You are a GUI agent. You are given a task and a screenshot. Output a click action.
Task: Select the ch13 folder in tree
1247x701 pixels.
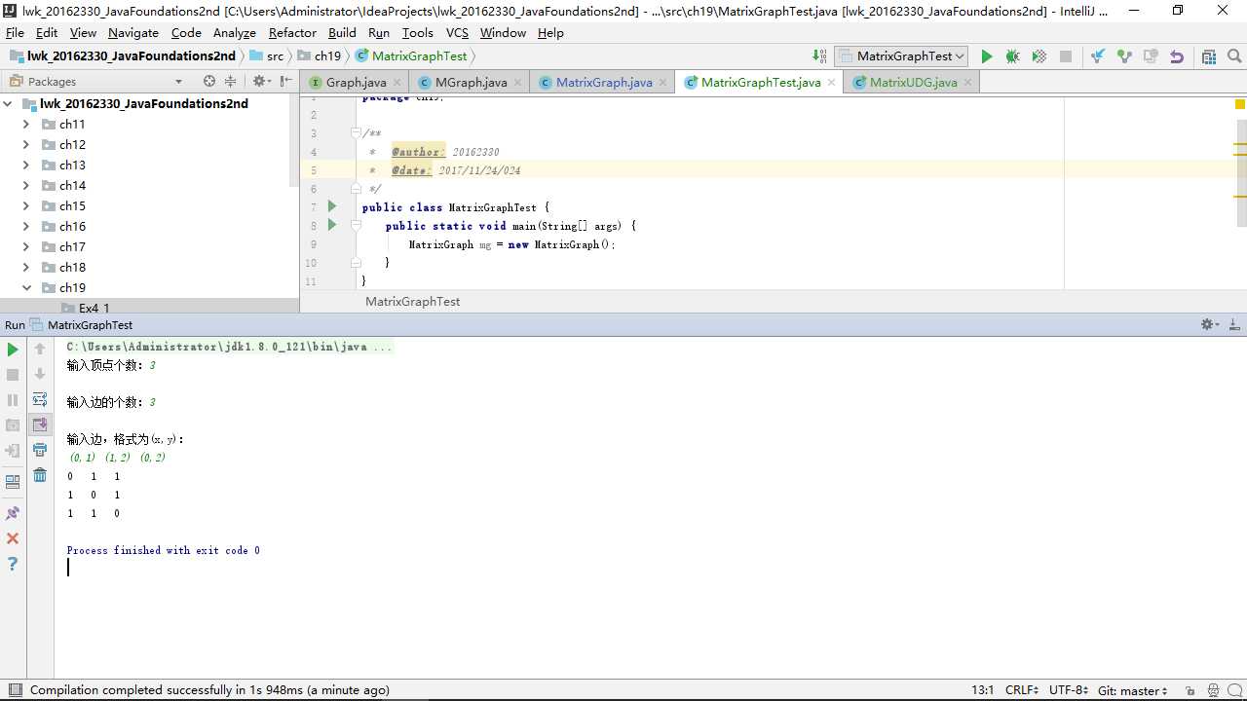tap(72, 166)
